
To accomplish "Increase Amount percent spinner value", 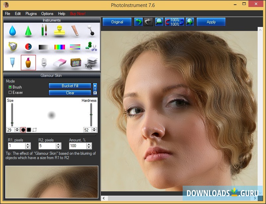I will 89,144.
